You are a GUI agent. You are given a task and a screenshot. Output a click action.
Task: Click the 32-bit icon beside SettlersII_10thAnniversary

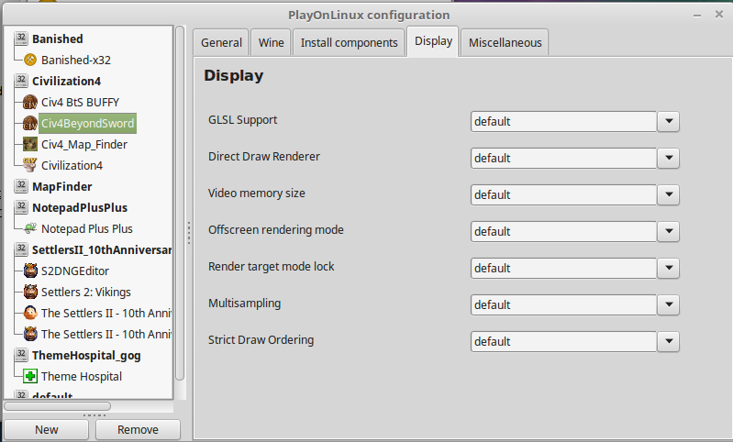(21, 249)
